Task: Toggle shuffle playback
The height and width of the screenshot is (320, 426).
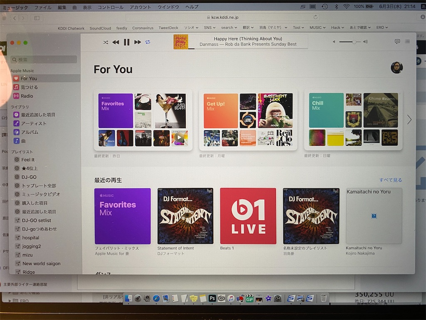Action: 106,42
